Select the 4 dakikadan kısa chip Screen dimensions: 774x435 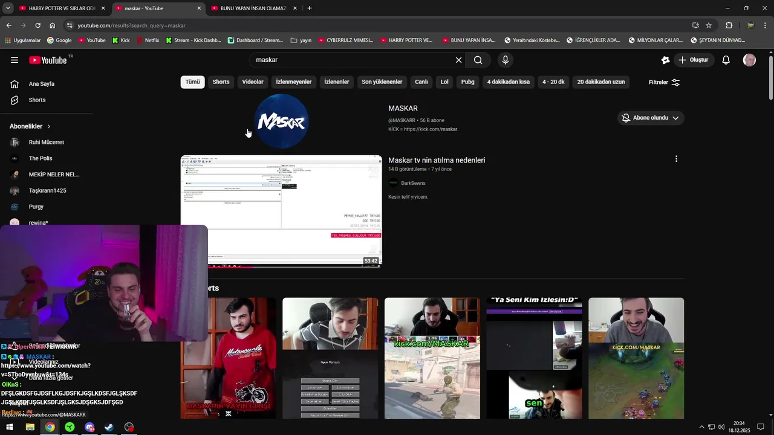tap(508, 82)
